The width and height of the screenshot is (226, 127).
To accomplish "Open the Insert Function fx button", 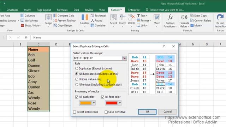I will pyautogui.click(x=26, y=37).
